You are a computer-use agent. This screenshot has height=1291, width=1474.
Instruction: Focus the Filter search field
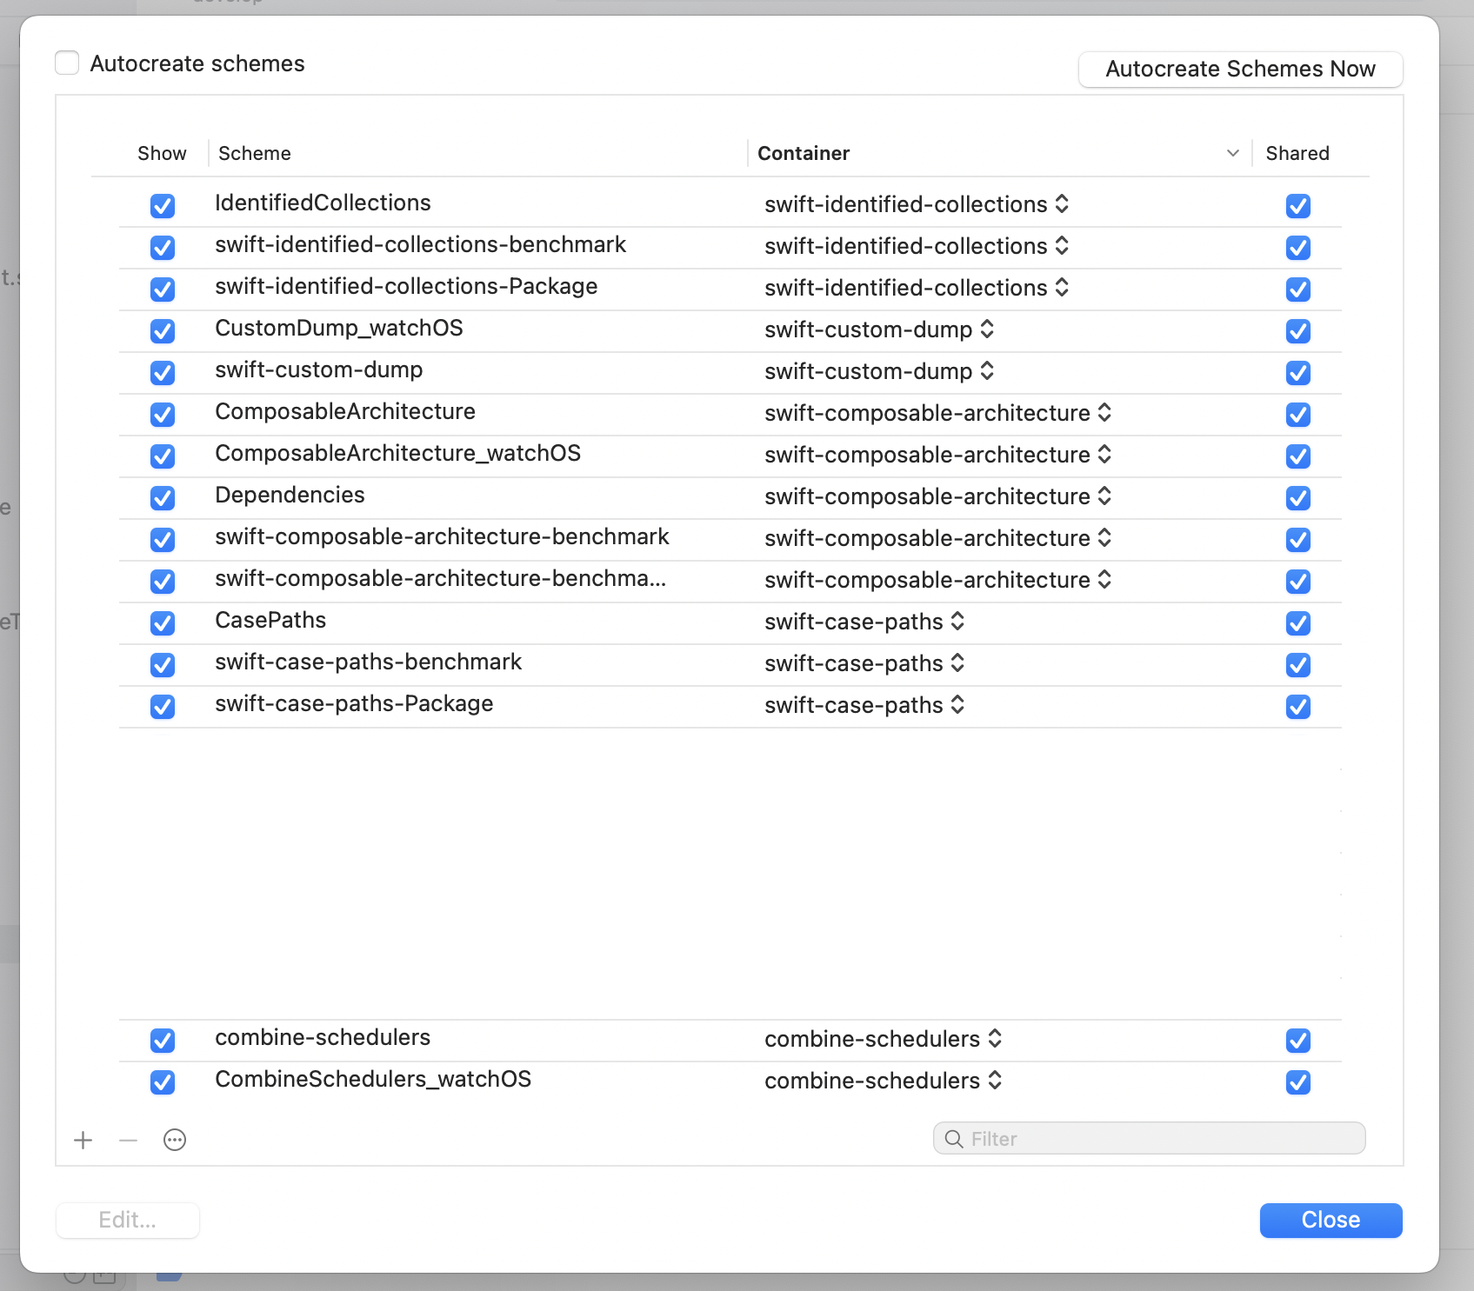pyautogui.click(x=1149, y=1139)
